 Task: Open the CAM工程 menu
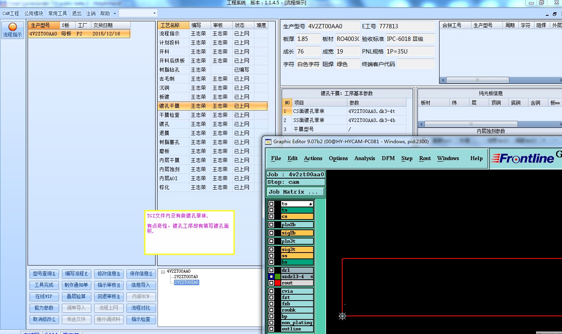pos(11,13)
